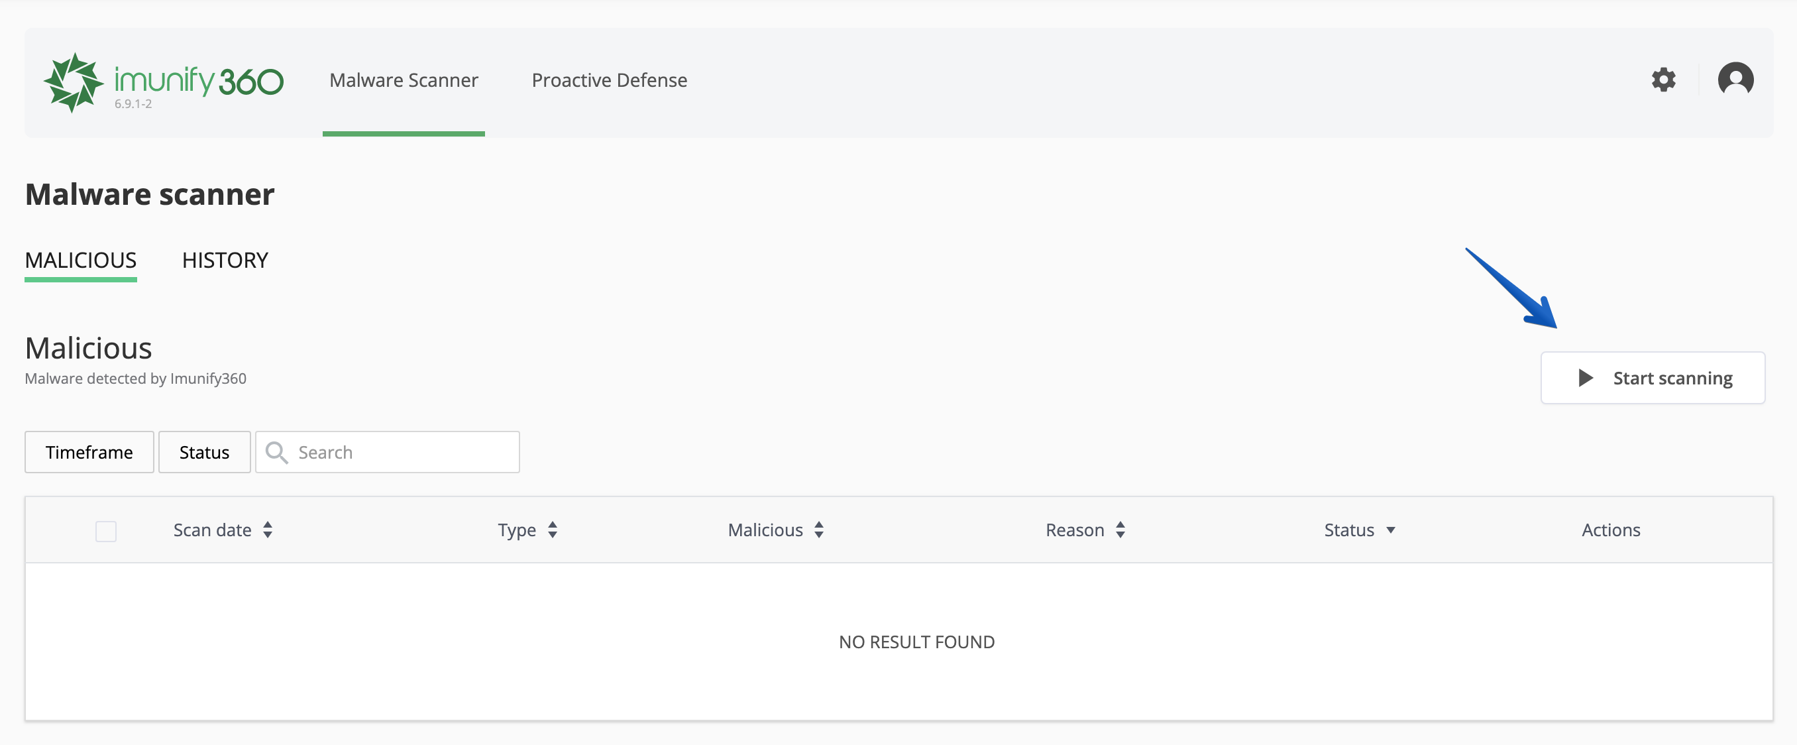Click the Actions column header
Image resolution: width=1797 pixels, height=745 pixels.
(x=1611, y=530)
